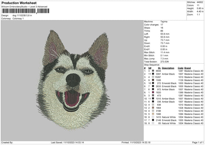Click the maroon color swatch in stop 8
The width and height of the screenshot is (205, 145).
coord(153,92)
